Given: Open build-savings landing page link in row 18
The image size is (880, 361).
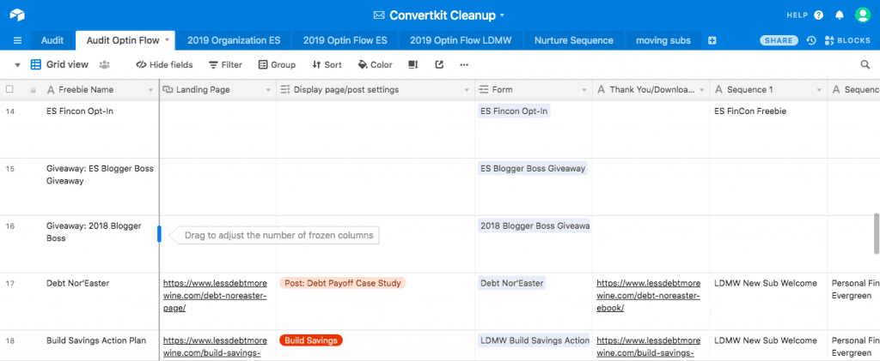Looking at the screenshot, I should 215,346.
